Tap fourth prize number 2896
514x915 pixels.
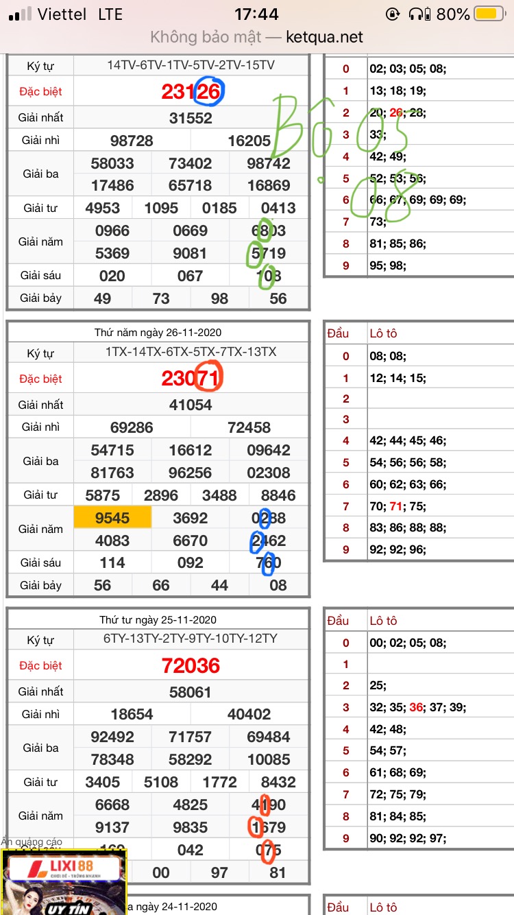point(161,495)
